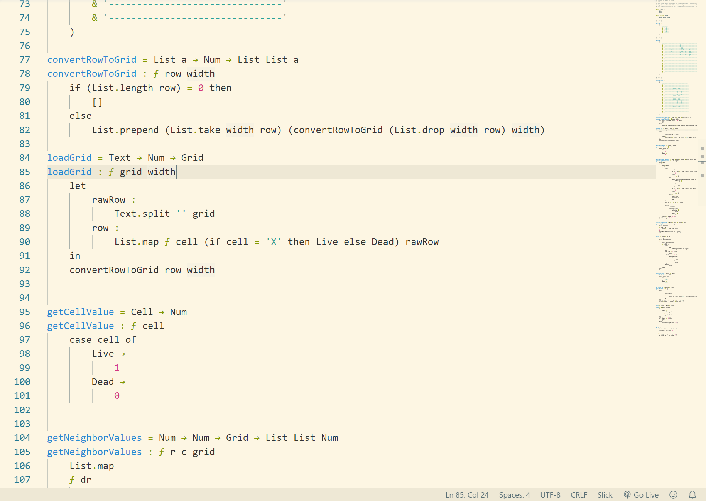
Task: Click empty brackets '[]' on line 80
Action: tap(97, 102)
